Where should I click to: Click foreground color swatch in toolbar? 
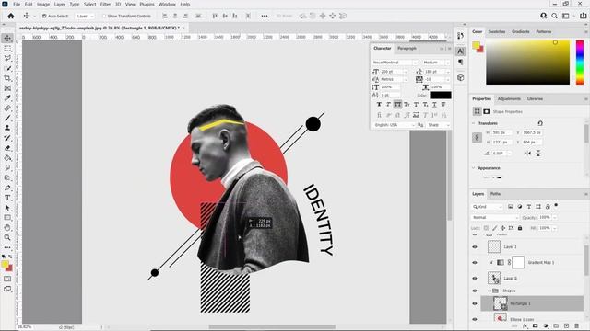(x=5, y=264)
